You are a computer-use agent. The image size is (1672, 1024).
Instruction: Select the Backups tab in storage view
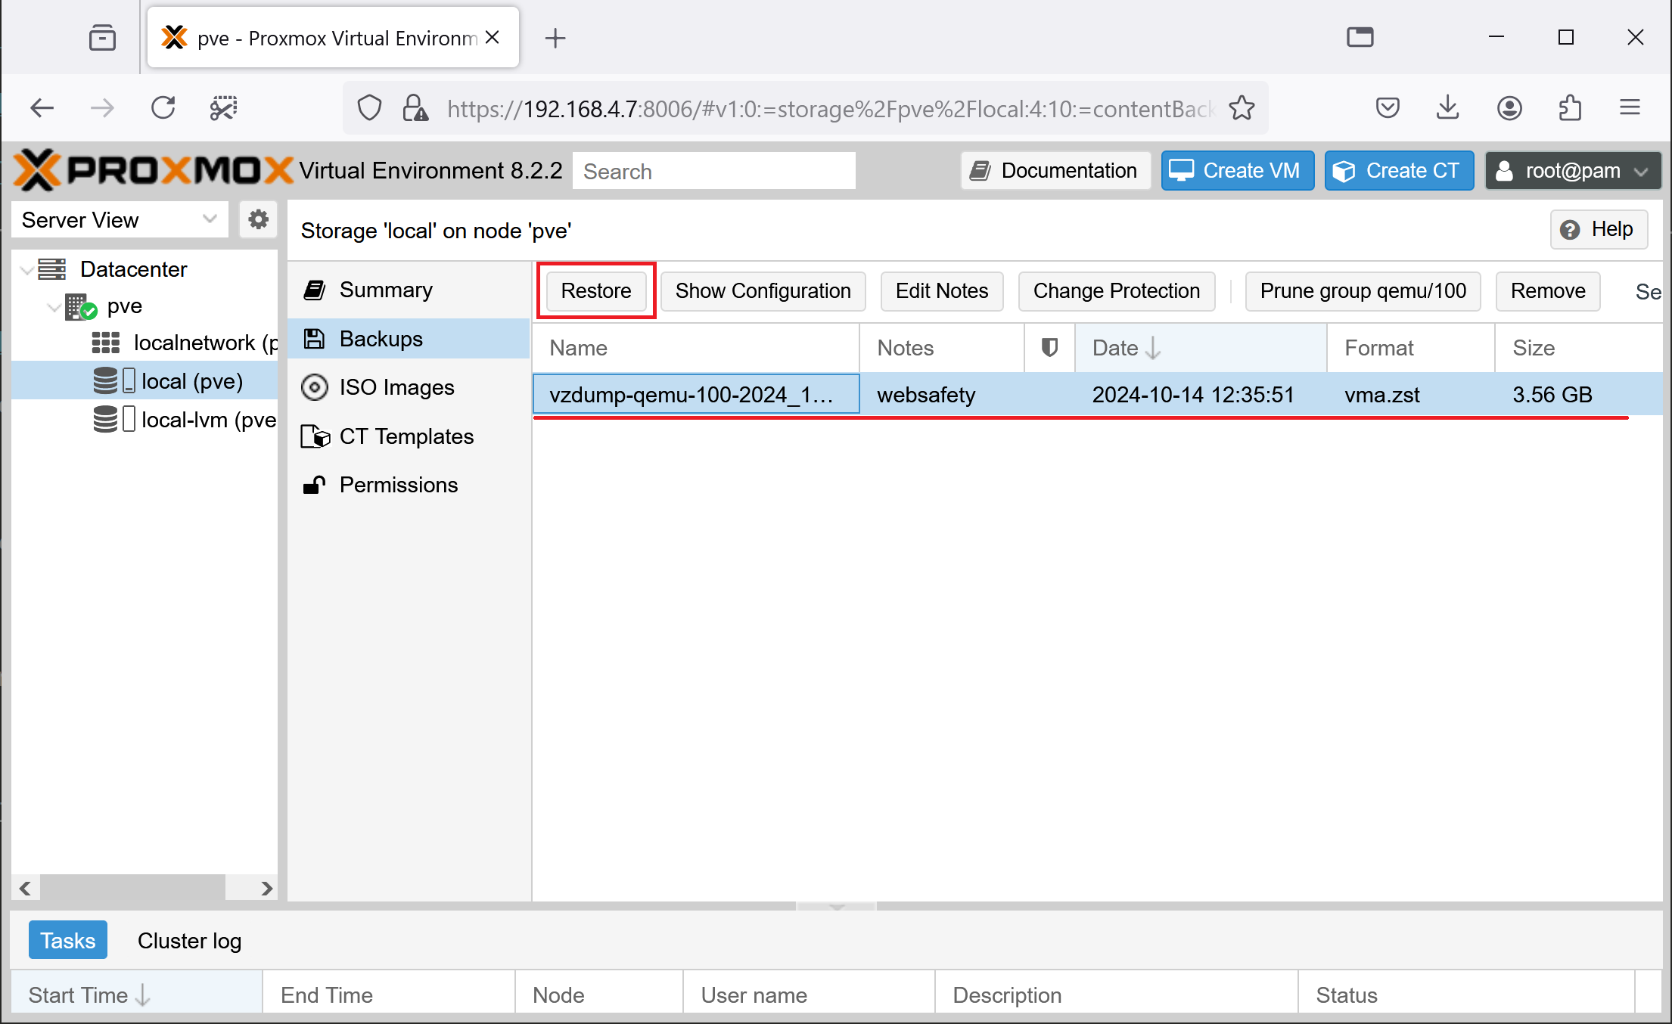point(380,338)
